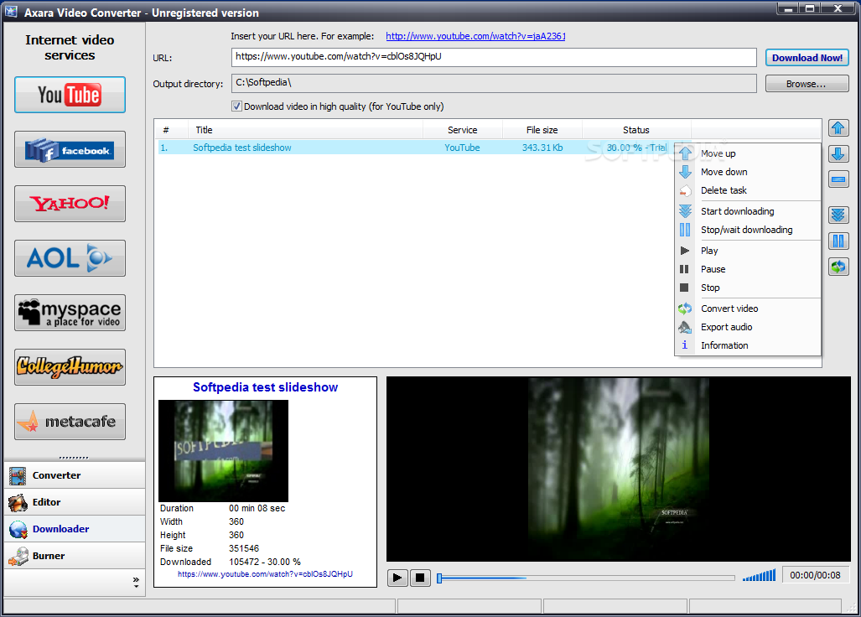Adjust the volume level bars

point(760,575)
